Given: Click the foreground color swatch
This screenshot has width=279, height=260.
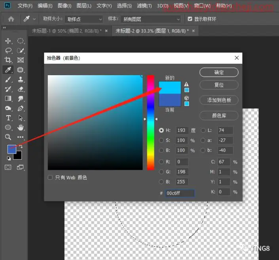Looking at the screenshot, I should pyautogui.click(x=11, y=149).
